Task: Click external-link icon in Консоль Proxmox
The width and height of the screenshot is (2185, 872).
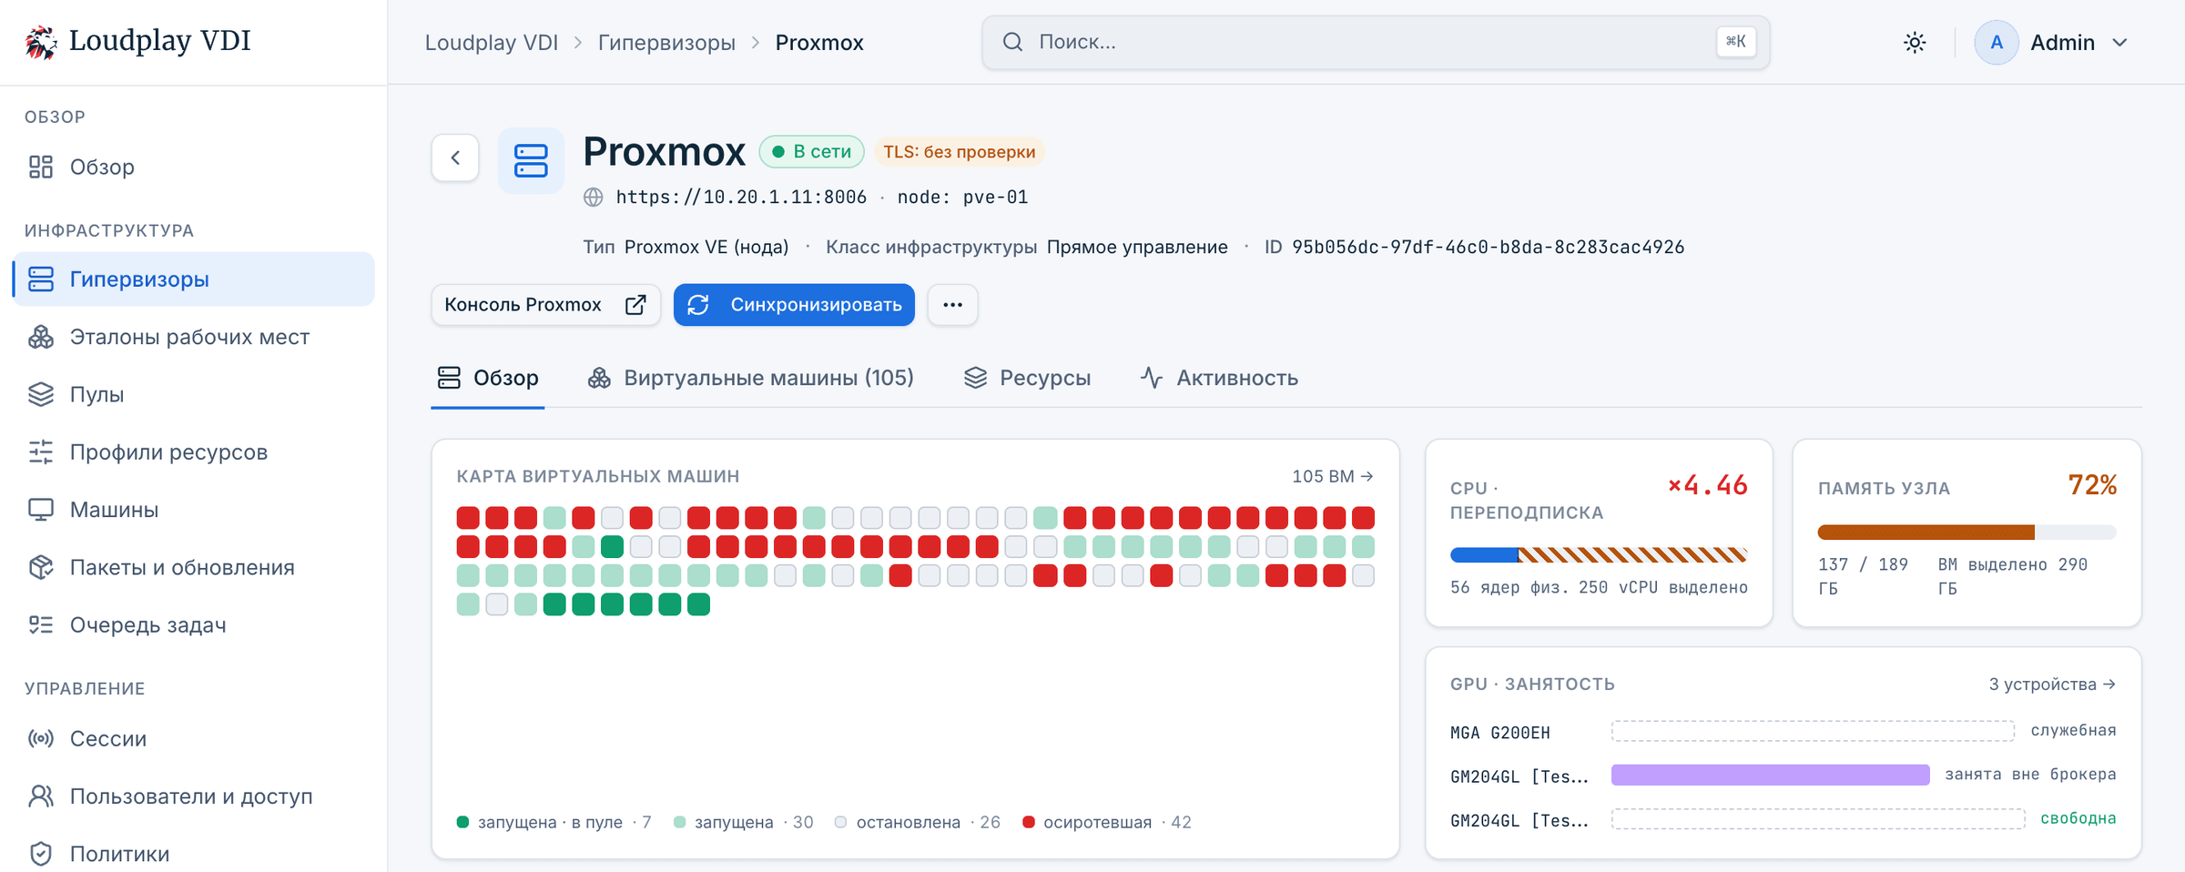Action: tap(635, 305)
